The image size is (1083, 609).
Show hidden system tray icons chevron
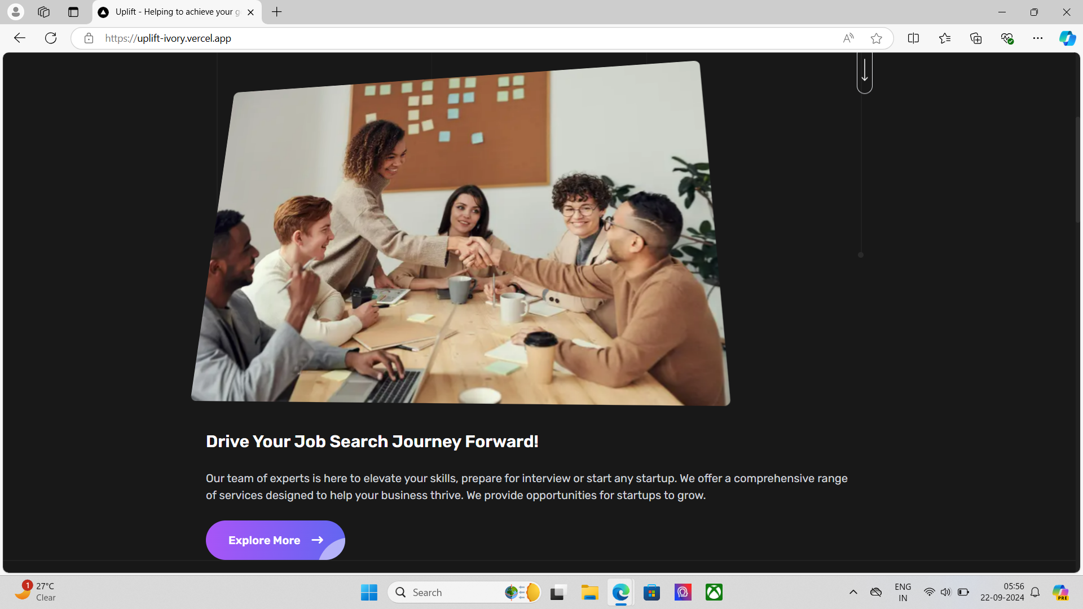(853, 592)
